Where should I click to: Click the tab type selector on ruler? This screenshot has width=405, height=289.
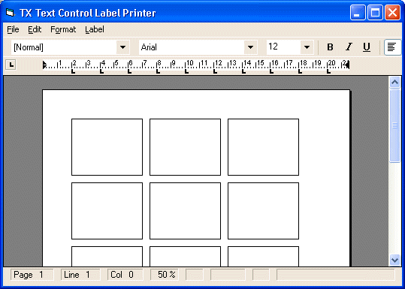pyautogui.click(x=11, y=65)
